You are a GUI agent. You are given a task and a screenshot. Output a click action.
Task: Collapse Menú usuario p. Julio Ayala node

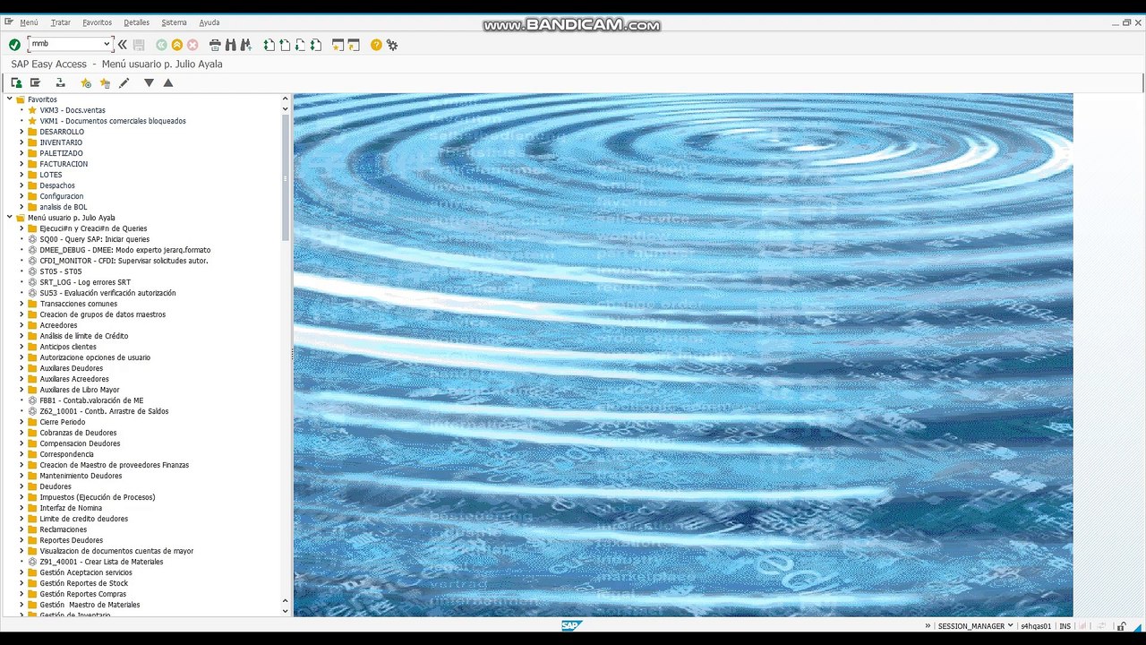[x=10, y=218]
